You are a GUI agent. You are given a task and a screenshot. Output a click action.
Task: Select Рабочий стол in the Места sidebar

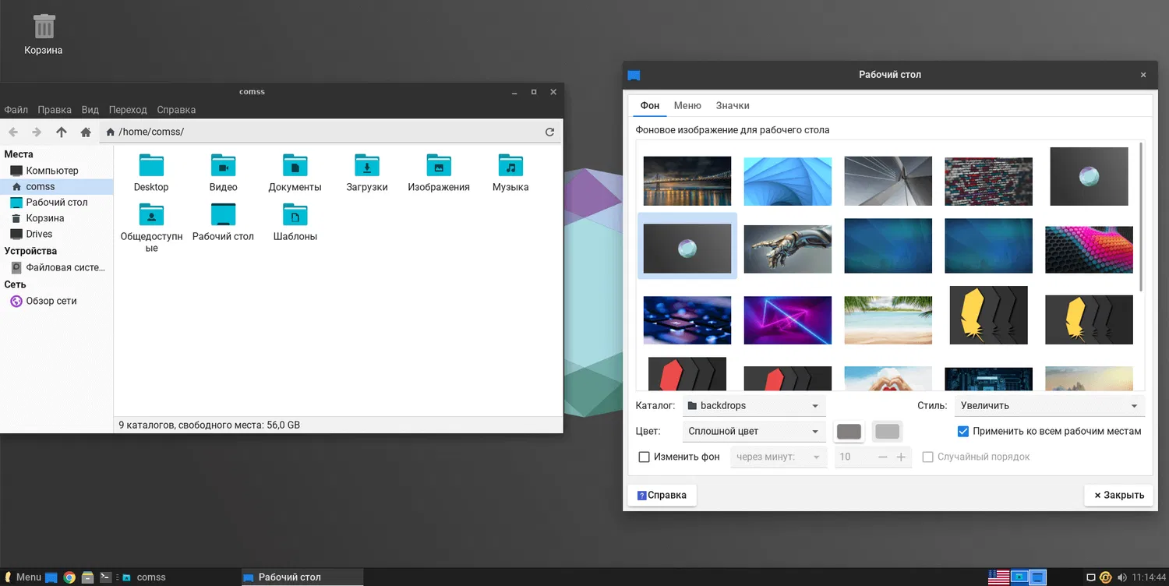(56, 202)
